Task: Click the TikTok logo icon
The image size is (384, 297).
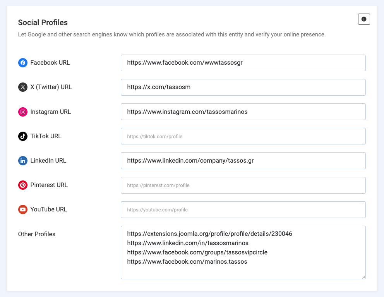Action: pyautogui.click(x=23, y=136)
